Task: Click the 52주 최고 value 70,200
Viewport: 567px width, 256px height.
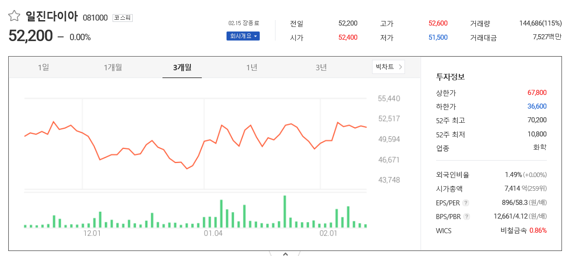Action: pyautogui.click(x=537, y=120)
